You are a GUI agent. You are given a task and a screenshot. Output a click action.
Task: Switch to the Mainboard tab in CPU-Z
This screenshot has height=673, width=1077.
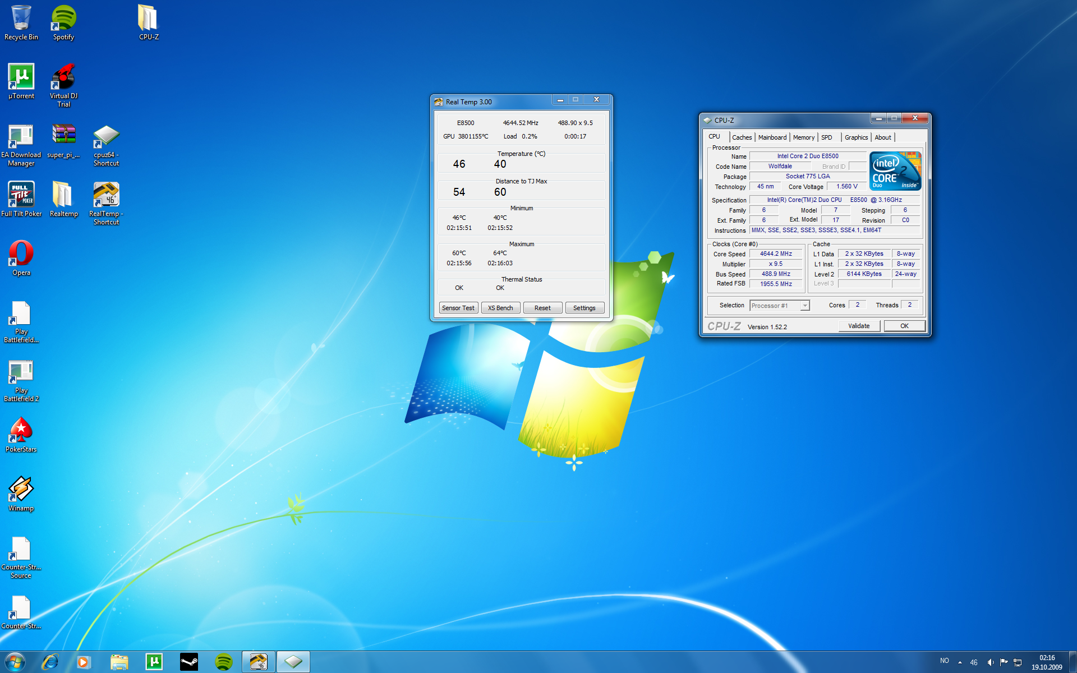point(772,137)
